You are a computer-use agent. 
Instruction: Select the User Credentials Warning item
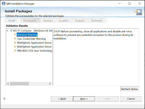[31, 39]
